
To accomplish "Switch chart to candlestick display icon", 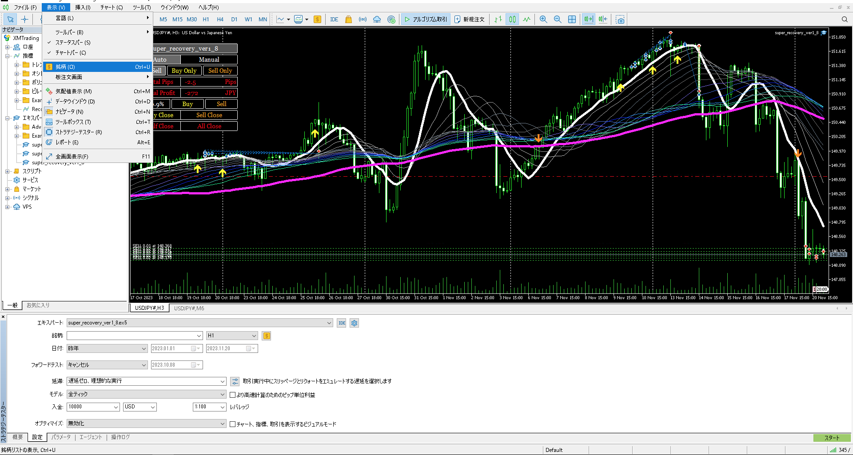I will click(x=512, y=19).
